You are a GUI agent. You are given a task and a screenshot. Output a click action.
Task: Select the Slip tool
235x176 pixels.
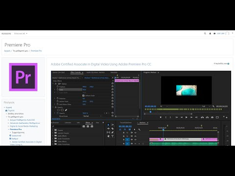tap(108, 132)
